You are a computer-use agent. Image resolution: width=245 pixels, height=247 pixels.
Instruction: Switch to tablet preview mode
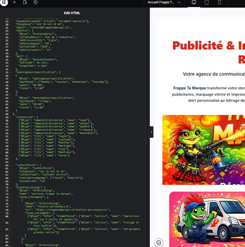(207, 2)
